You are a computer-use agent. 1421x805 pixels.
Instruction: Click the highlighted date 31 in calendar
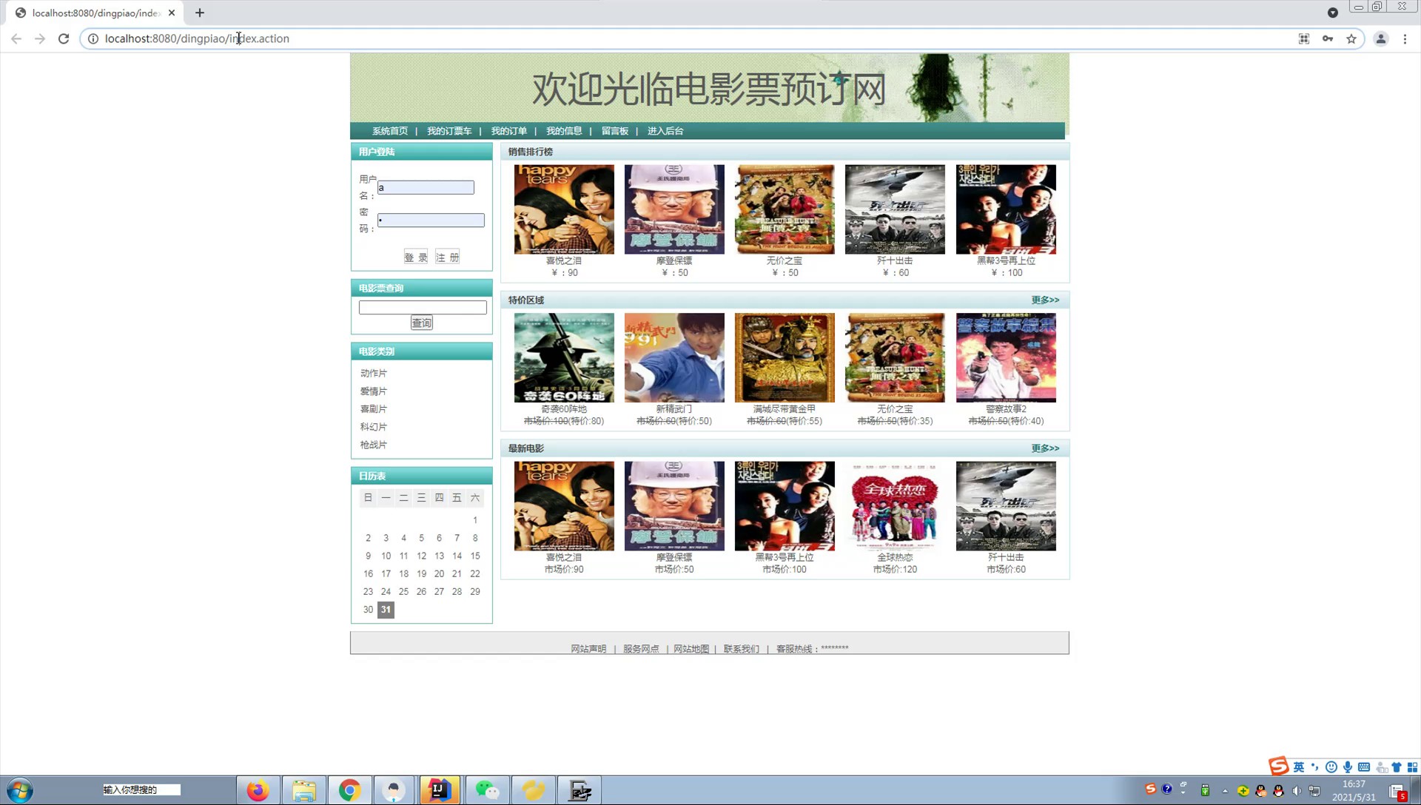[x=386, y=610]
